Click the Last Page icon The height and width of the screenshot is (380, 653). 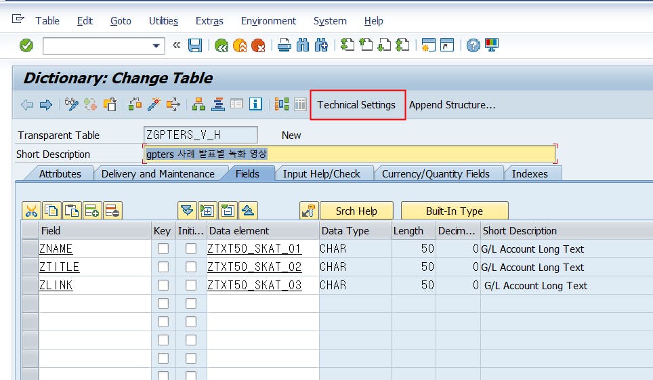click(402, 45)
